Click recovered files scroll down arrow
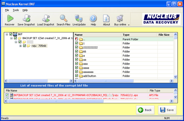 (x=175, y=97)
